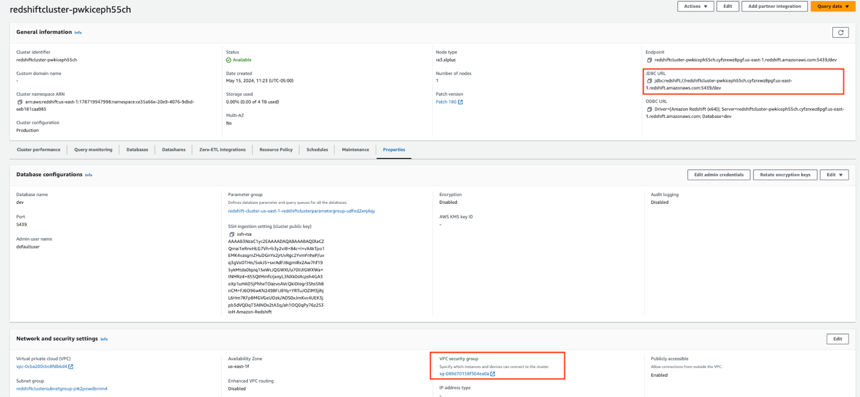Image resolution: width=860 pixels, height=397 pixels.
Task: Open Info link beside Network and security settings
Action: click(x=104, y=339)
